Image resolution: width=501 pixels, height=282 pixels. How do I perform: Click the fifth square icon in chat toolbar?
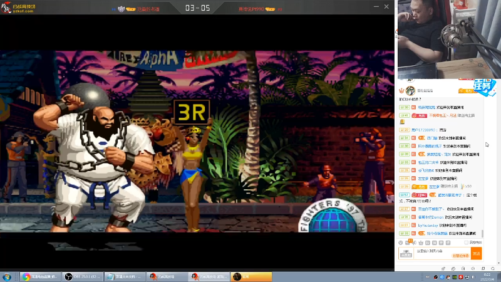[428, 243]
